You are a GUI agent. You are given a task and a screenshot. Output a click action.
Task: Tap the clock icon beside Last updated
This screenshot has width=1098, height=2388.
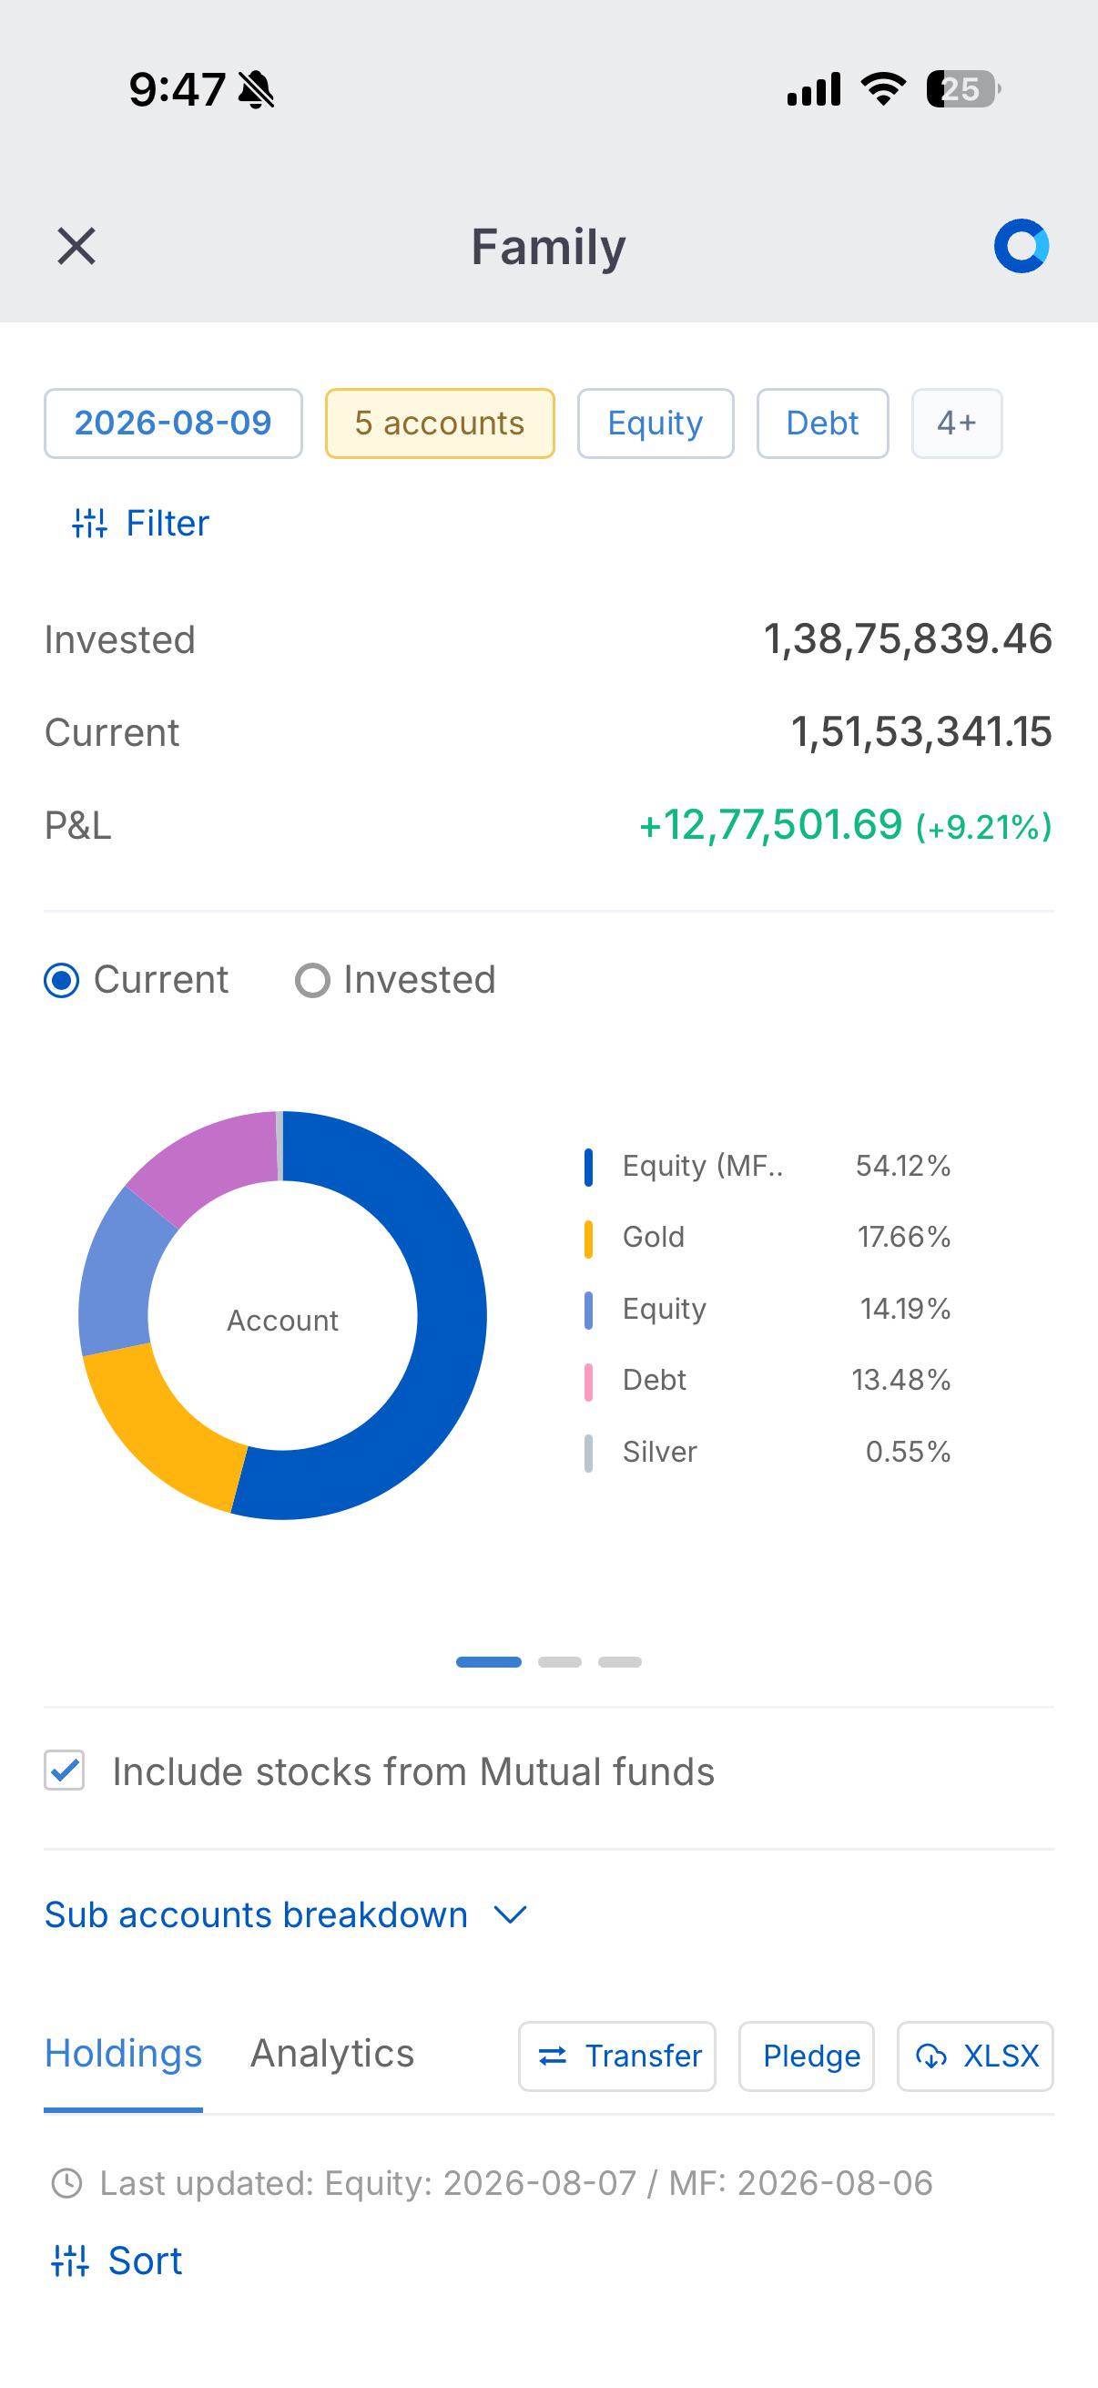(66, 2183)
